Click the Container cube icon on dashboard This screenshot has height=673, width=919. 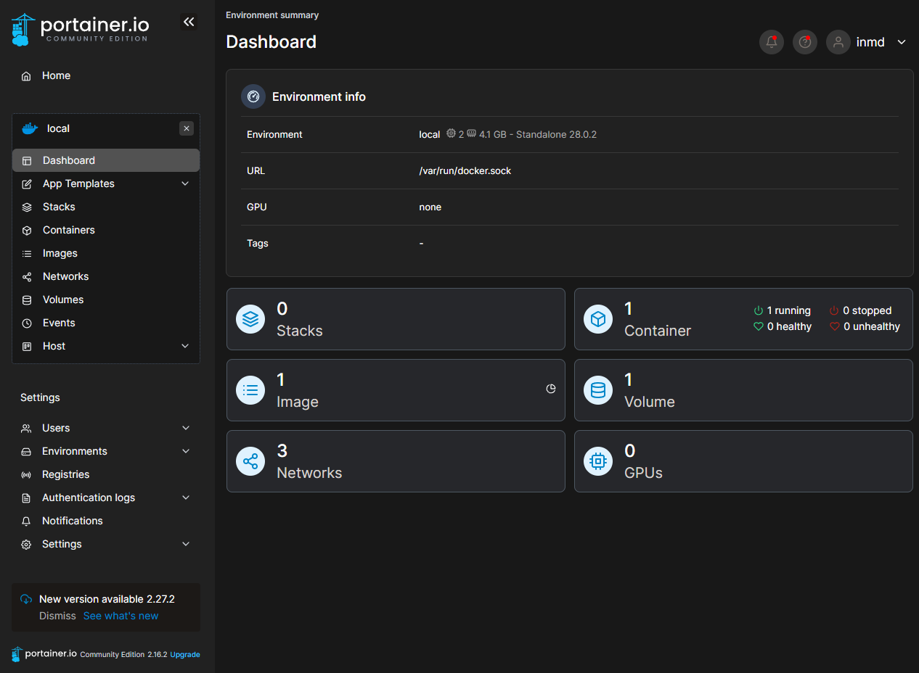click(x=598, y=319)
